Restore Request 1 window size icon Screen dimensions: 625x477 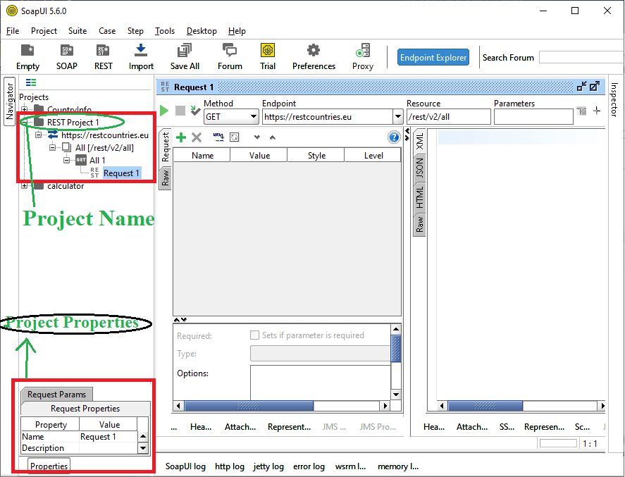click(x=581, y=86)
